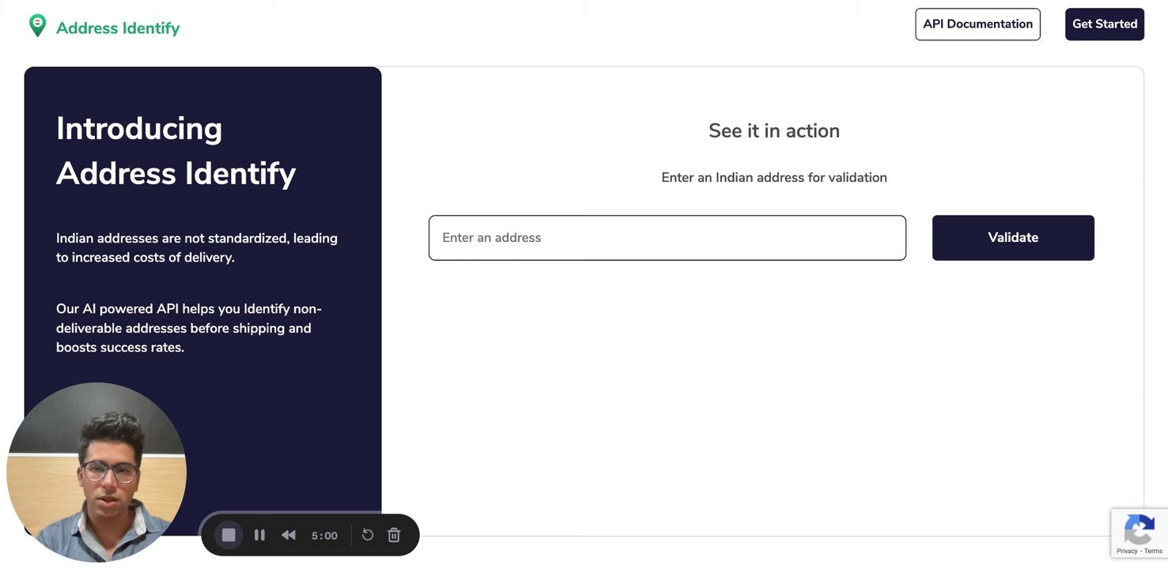Open the Address Identify home link text

pyautogui.click(x=118, y=28)
